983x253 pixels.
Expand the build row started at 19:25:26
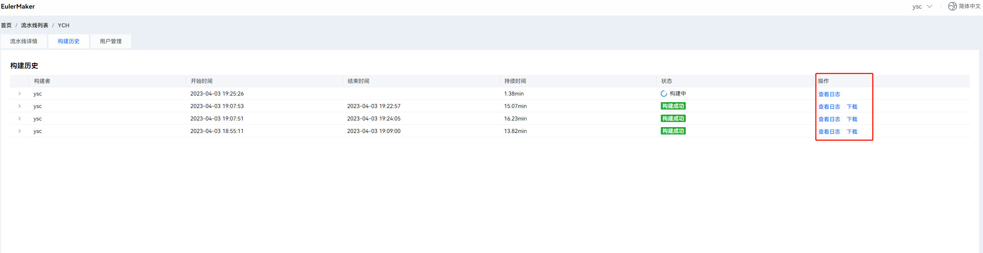20,94
